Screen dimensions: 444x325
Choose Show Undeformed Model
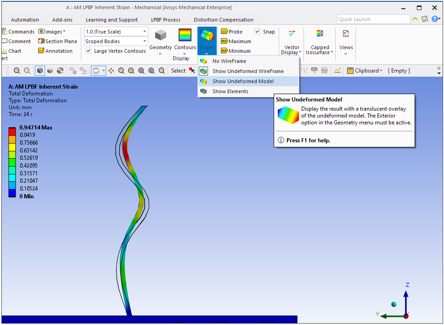248,81
